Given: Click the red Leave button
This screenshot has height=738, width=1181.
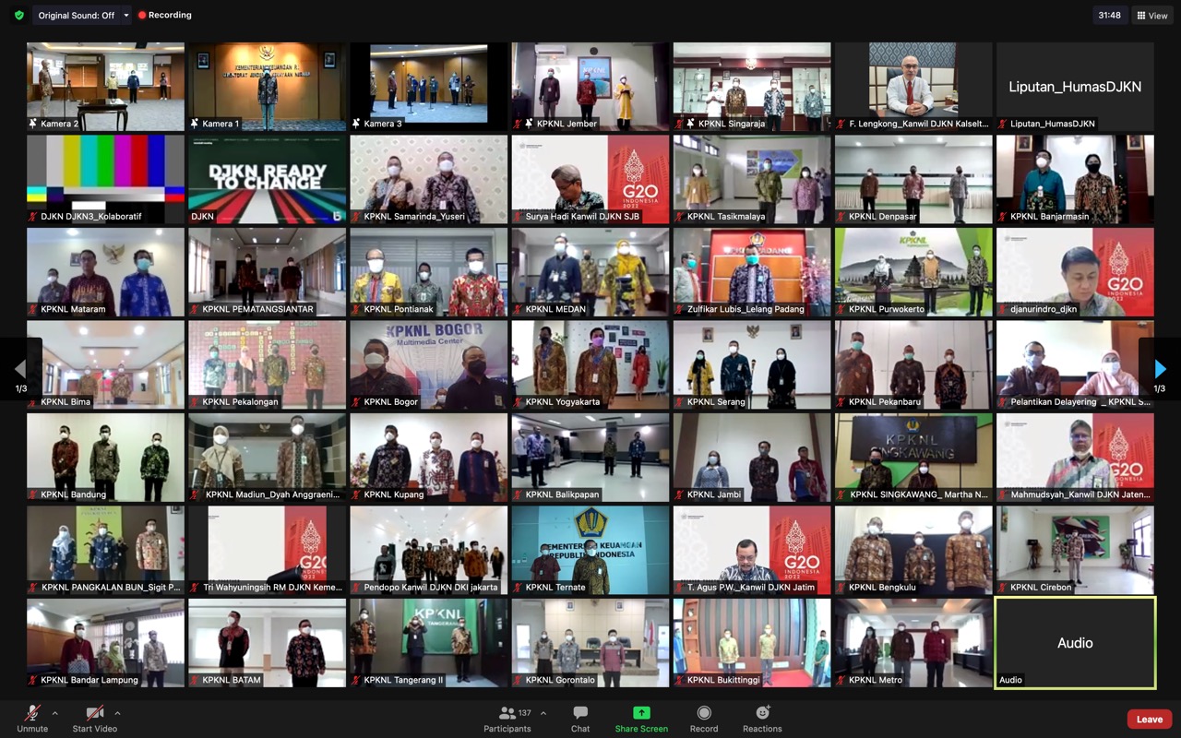Looking at the screenshot, I should pyautogui.click(x=1149, y=720).
